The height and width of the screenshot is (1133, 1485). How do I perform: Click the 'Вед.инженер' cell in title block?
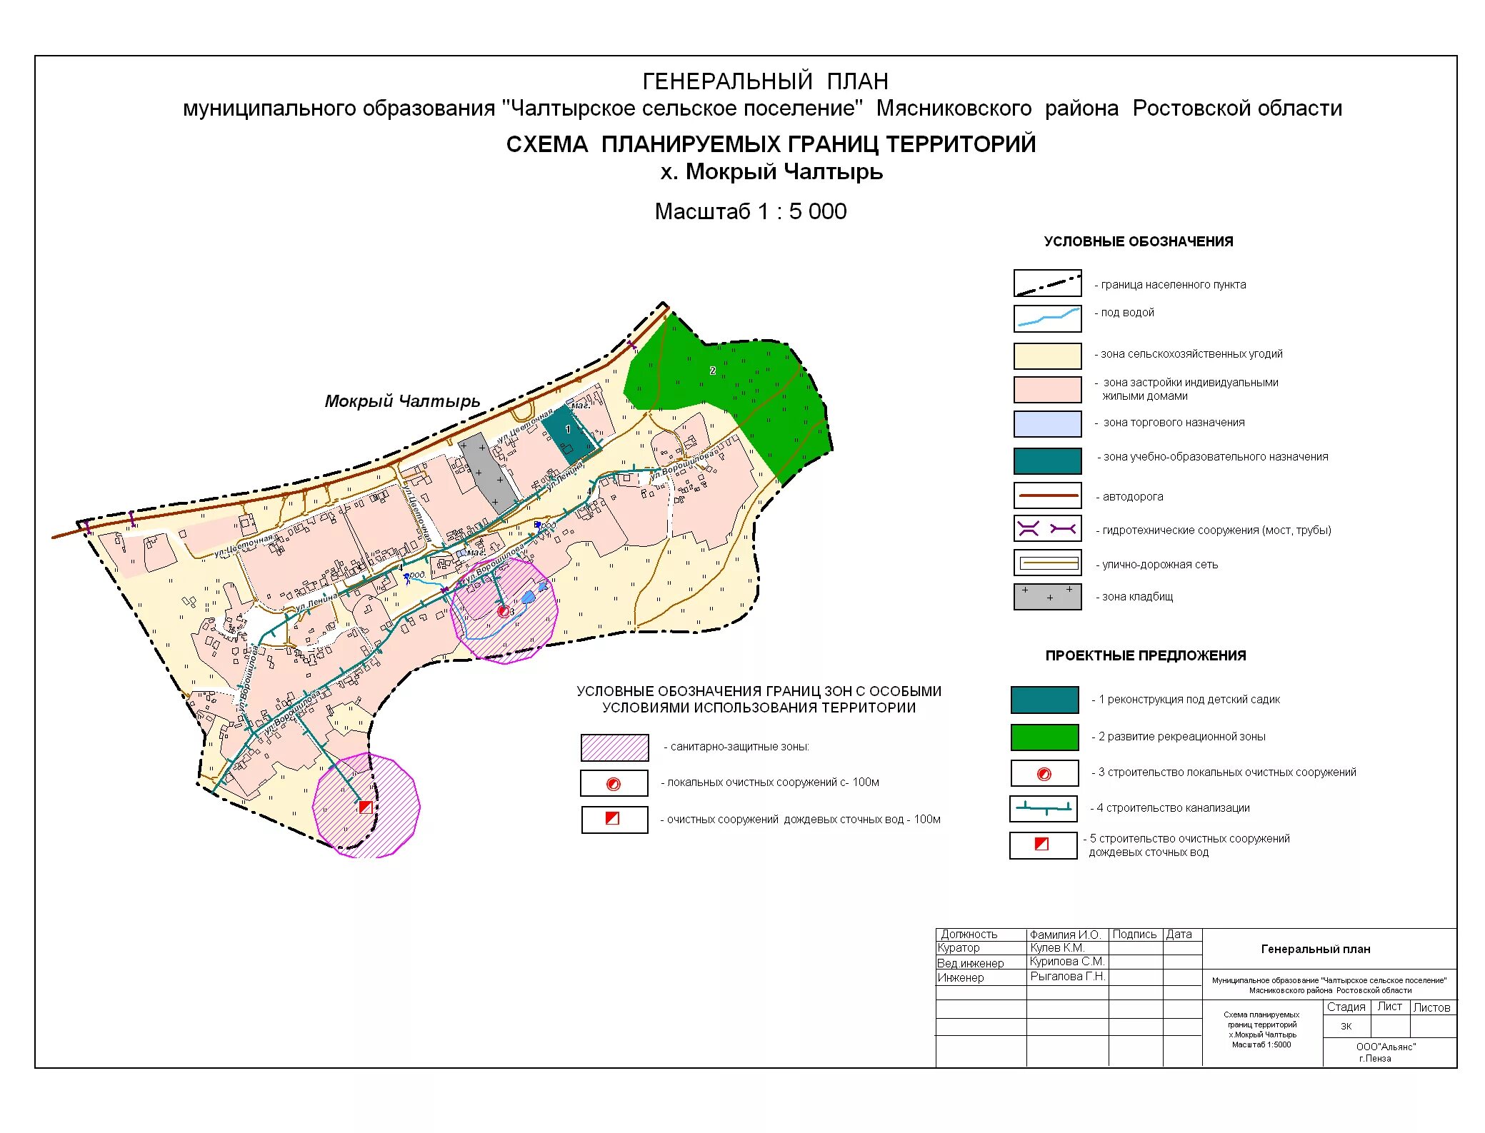click(x=971, y=963)
